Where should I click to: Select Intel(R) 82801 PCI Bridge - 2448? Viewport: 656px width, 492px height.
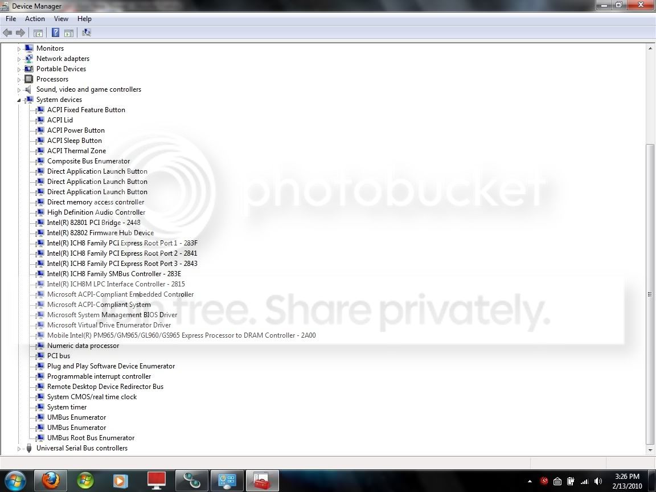pyautogui.click(x=94, y=223)
